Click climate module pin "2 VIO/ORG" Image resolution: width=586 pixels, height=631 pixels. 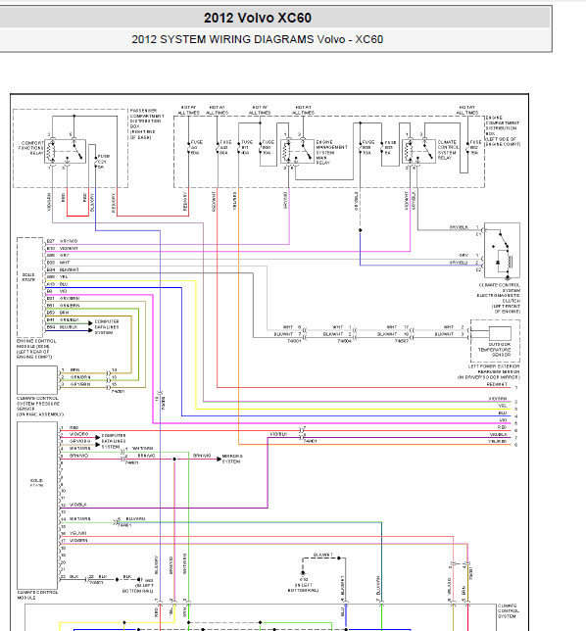click(74, 434)
